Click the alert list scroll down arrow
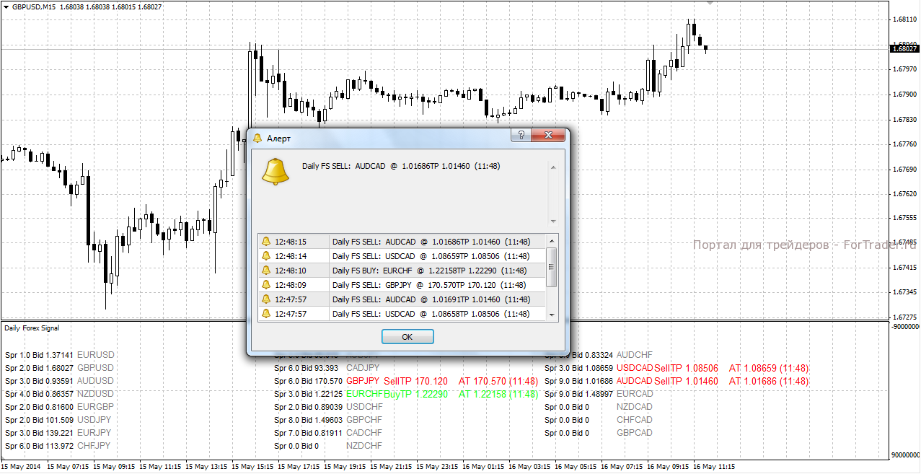Image resolution: width=921 pixels, height=474 pixels. (552, 315)
